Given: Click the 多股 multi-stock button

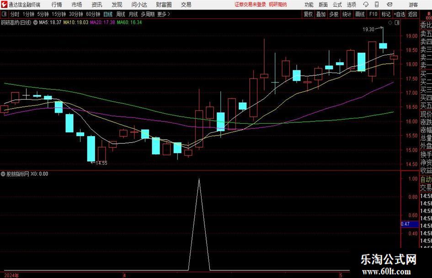Looking at the screenshot, I should tap(334, 14).
